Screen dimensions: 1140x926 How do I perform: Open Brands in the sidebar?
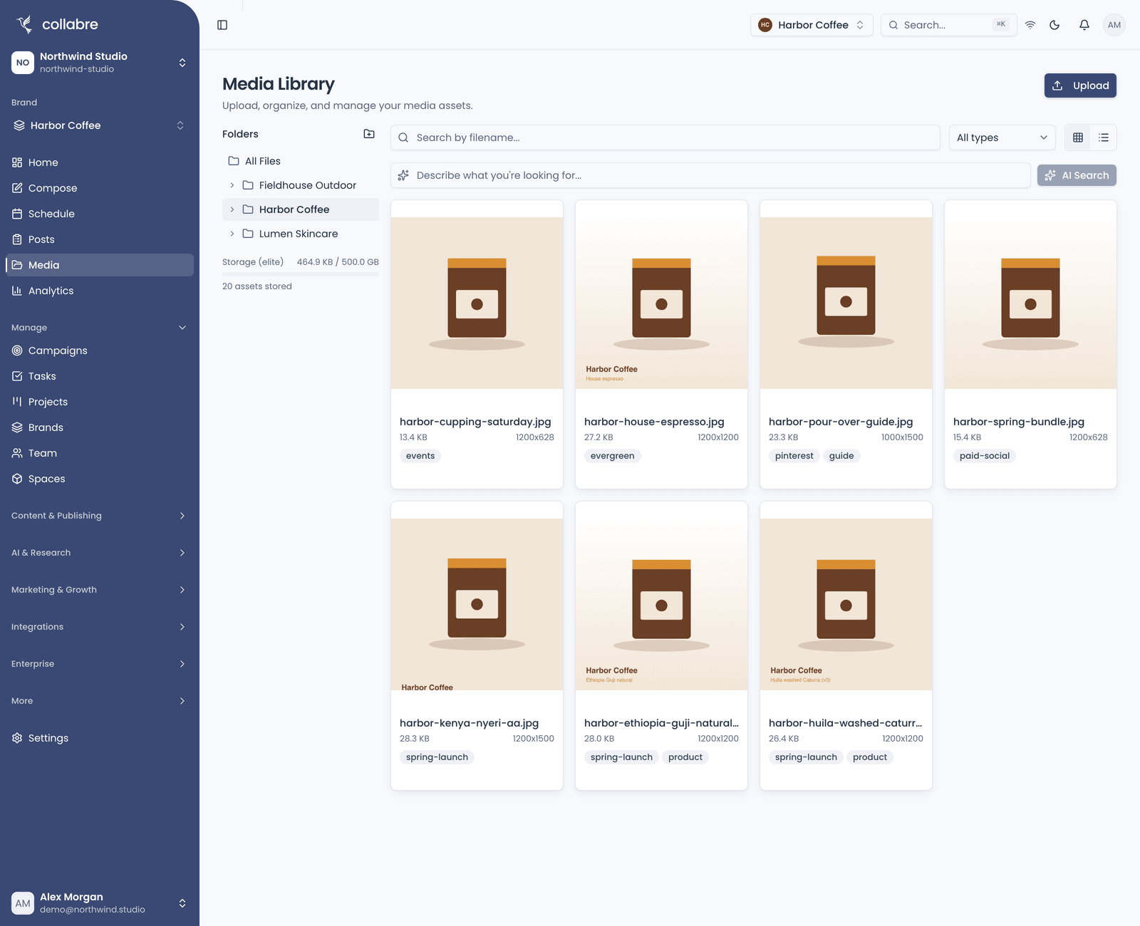100,427
